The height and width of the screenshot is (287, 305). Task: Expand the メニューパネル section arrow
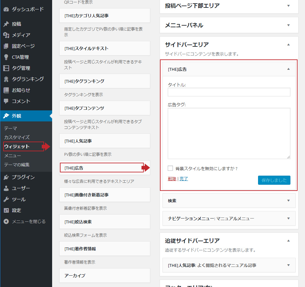[288, 25]
